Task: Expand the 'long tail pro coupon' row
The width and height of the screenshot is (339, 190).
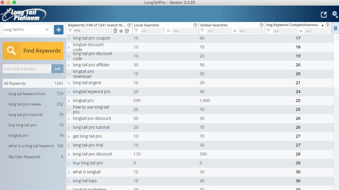Action: [x=69, y=38]
